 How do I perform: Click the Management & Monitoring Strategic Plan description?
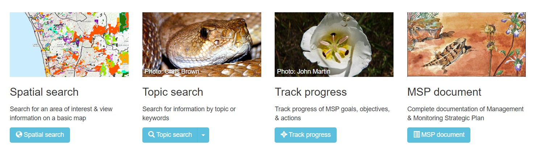click(x=466, y=113)
